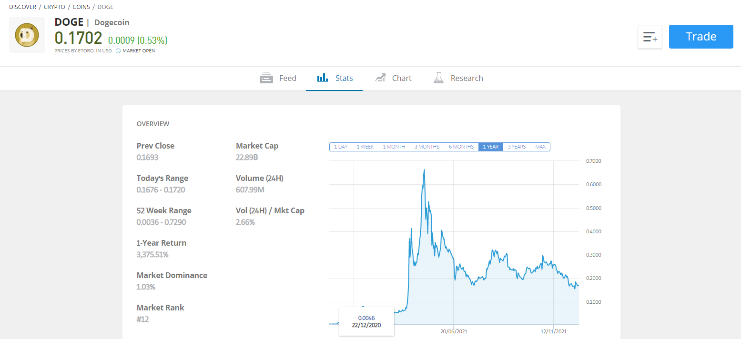Screen dimensions: 741x339
Task: Click the Chart tab icon
Action: coord(380,78)
